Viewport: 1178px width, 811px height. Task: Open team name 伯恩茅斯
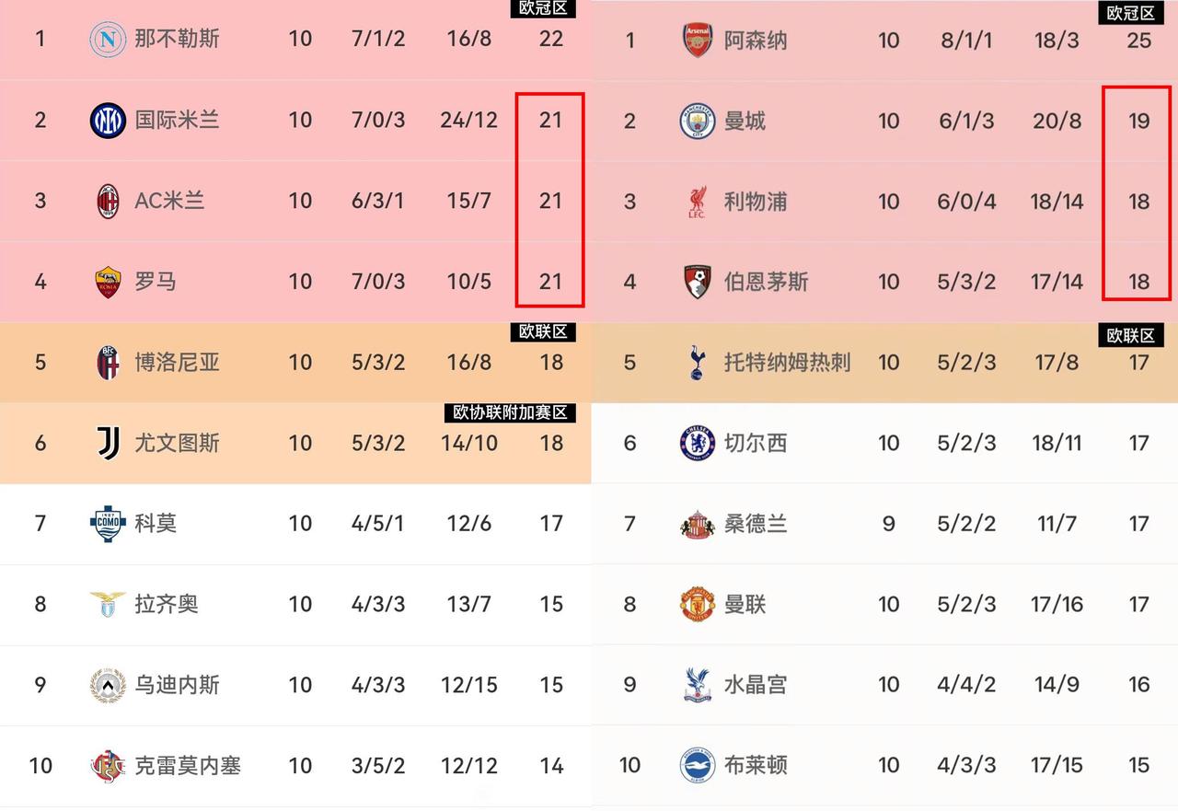[766, 282]
